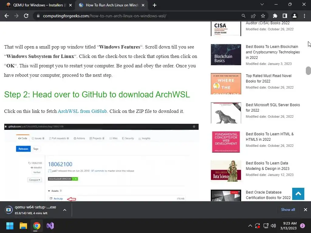Open the Windows Start menu
311x233 pixels.
click(10, 226)
